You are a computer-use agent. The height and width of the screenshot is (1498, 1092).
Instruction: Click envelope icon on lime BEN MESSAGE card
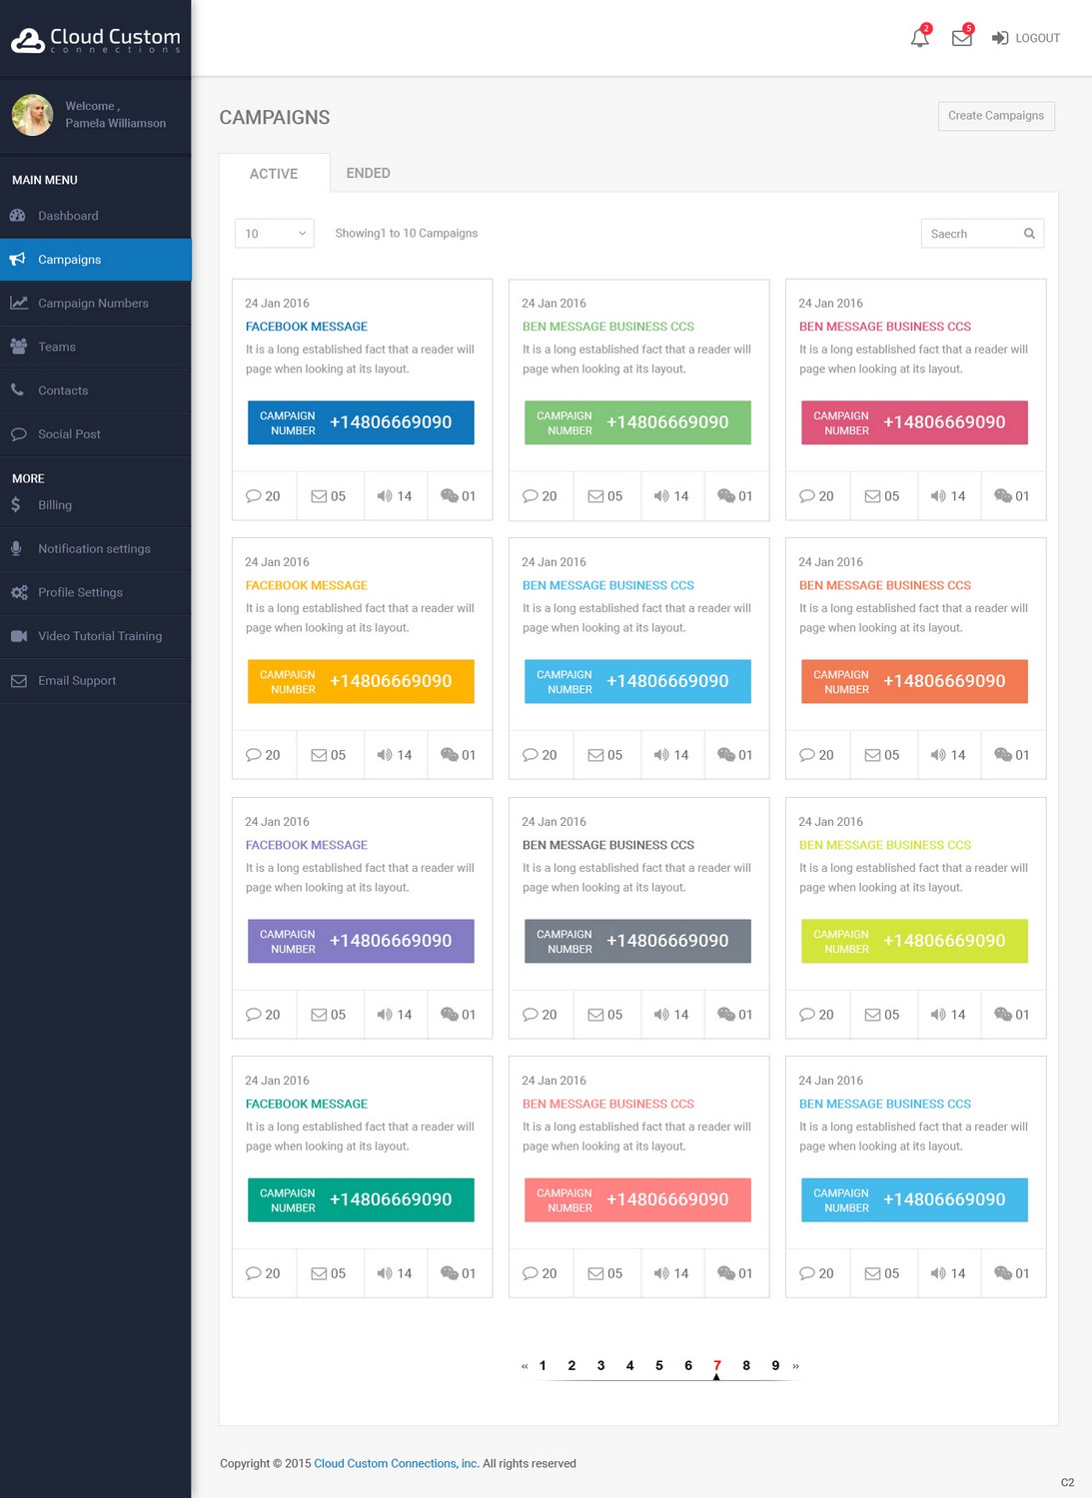point(872,1015)
